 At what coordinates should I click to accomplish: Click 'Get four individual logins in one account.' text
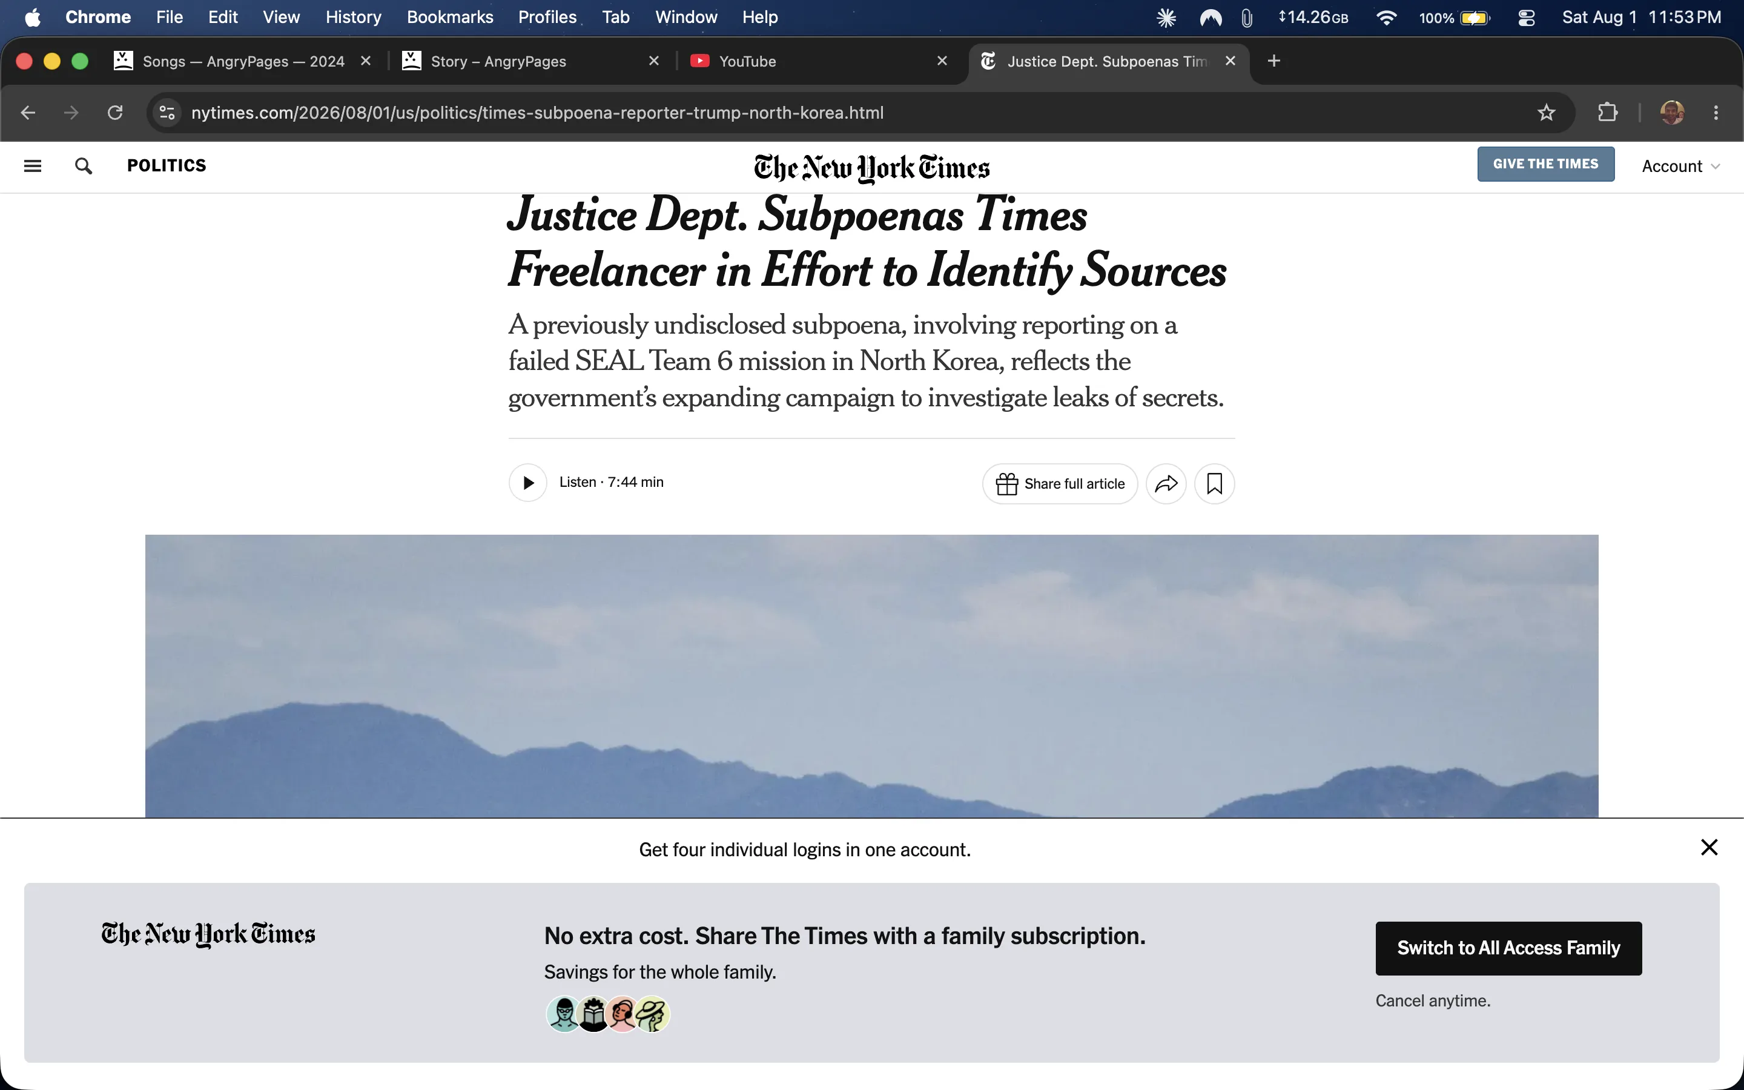click(804, 850)
